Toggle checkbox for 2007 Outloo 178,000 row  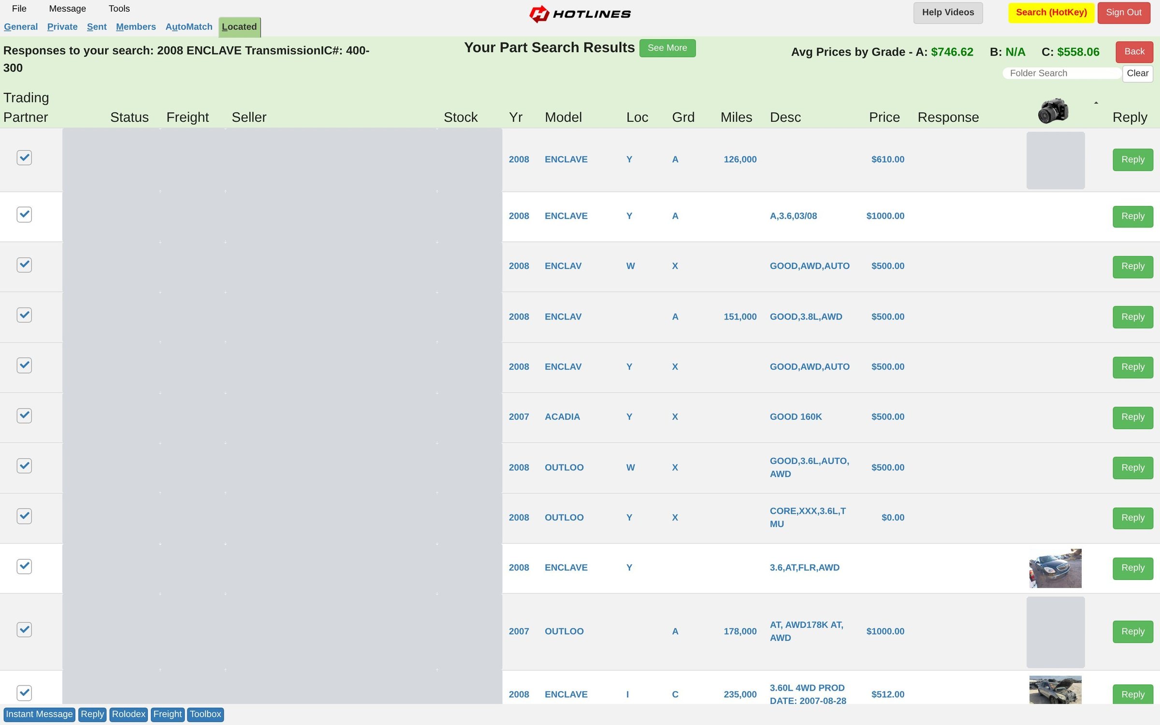[x=24, y=629]
